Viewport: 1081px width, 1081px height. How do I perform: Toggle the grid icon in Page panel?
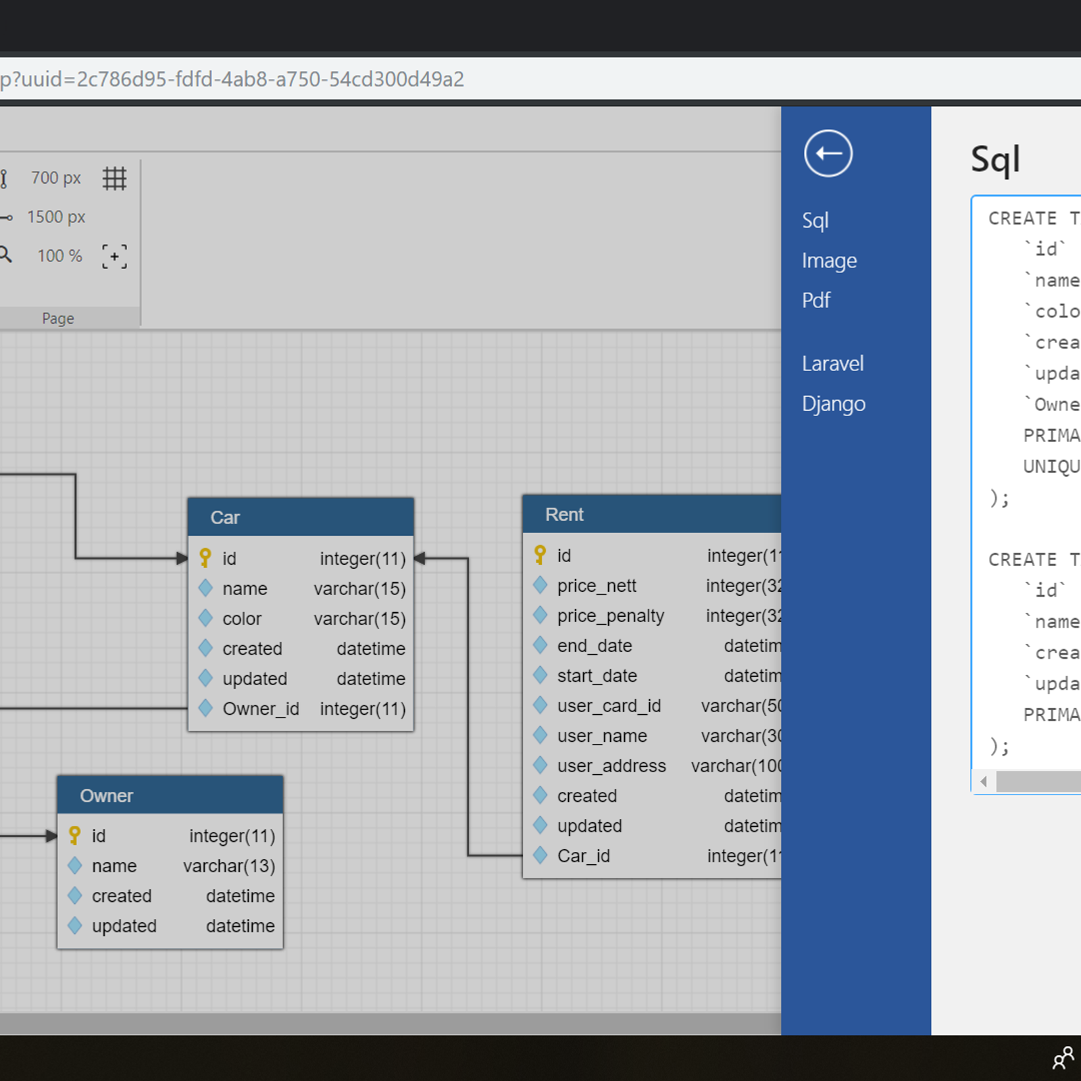(x=114, y=178)
